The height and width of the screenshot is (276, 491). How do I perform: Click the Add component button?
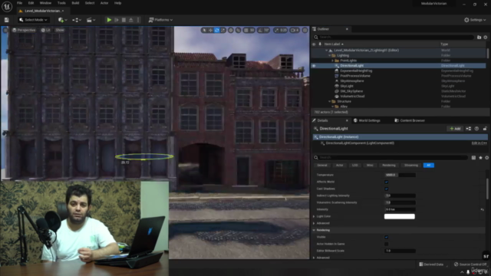(x=455, y=129)
